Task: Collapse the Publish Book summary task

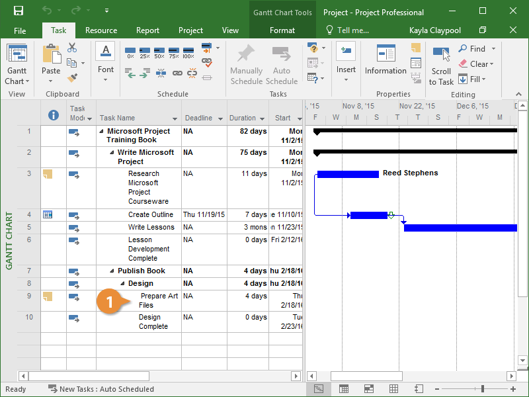Action: [112, 271]
